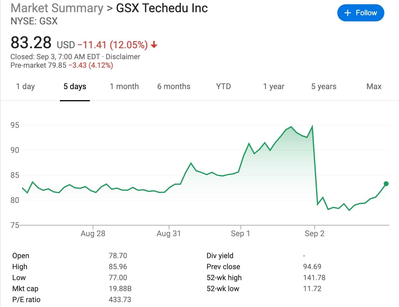
Task: Select the 1 year tab
Action: click(274, 87)
